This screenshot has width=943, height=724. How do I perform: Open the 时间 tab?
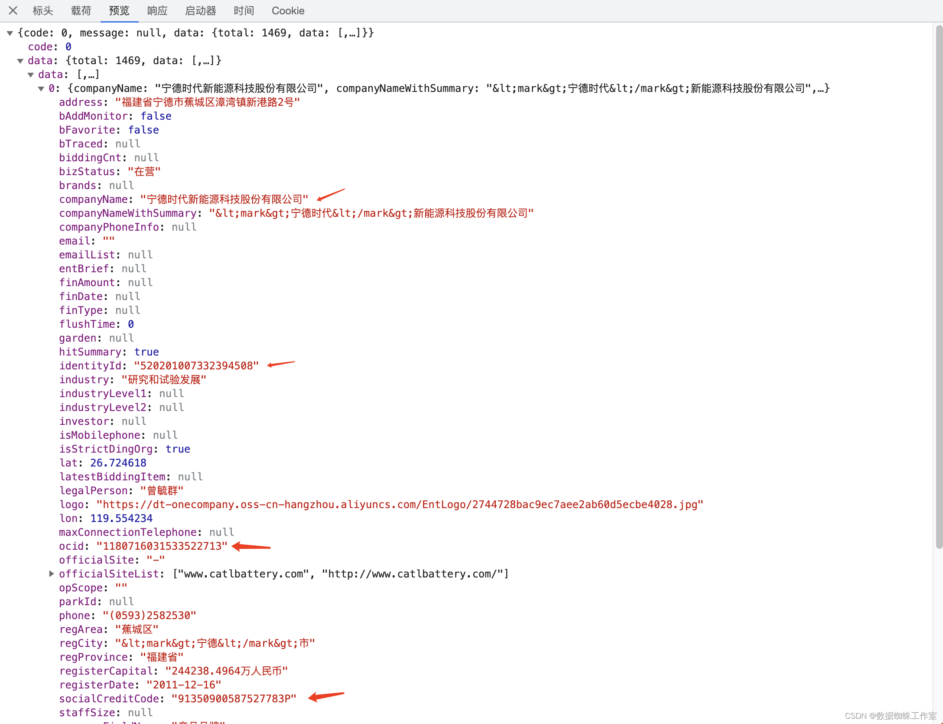point(244,10)
